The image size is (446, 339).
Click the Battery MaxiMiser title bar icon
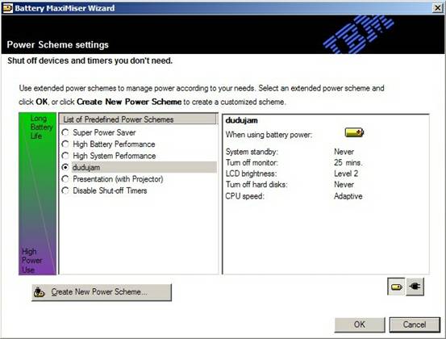click(x=8, y=8)
